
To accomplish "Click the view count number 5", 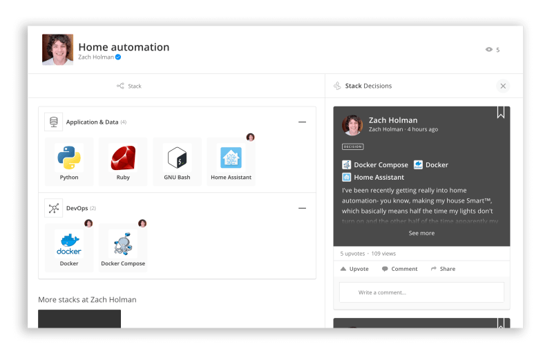I will [x=498, y=50].
